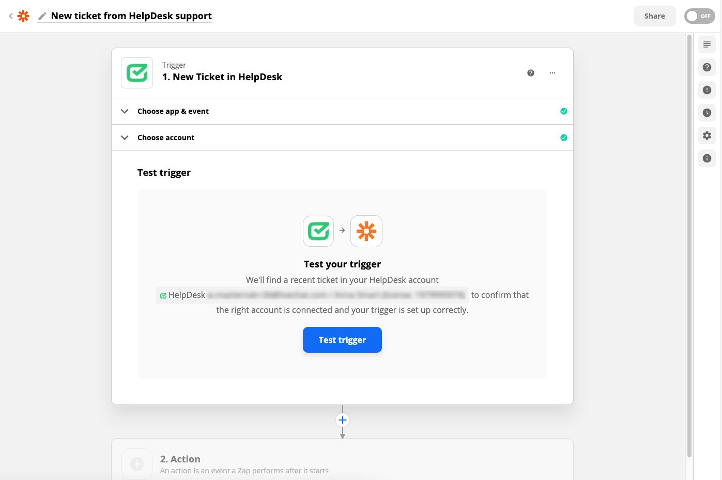Open the settings gear in right sidebar
The width and height of the screenshot is (722, 480).
click(706, 136)
